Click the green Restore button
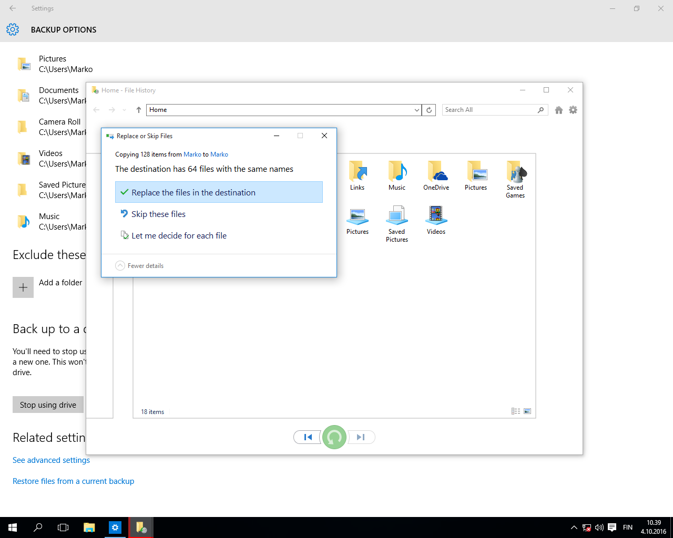673x538 pixels. click(x=334, y=437)
